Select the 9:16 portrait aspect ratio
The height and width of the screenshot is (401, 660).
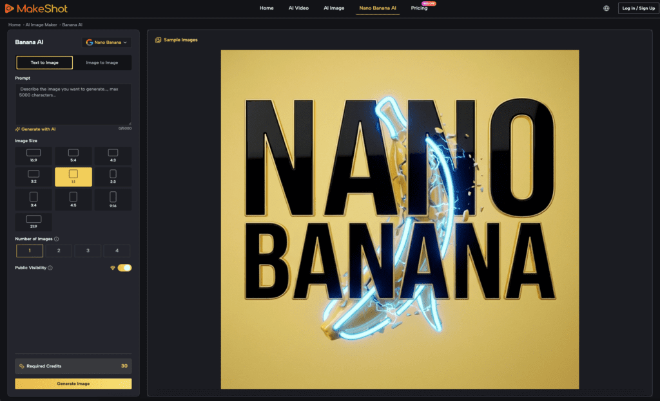[x=115, y=199]
